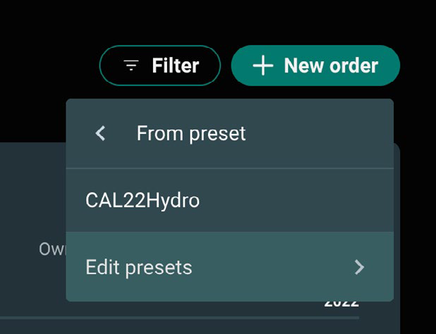This screenshot has width=436, height=334.
Task: Click the highlighted Edit presets row
Action: (x=230, y=267)
